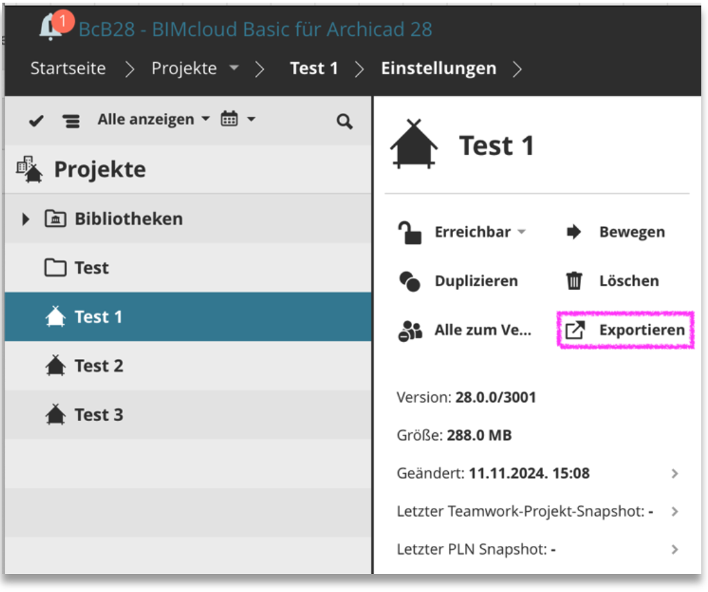
Task: Click the Test 1 title in details panel
Action: (497, 146)
